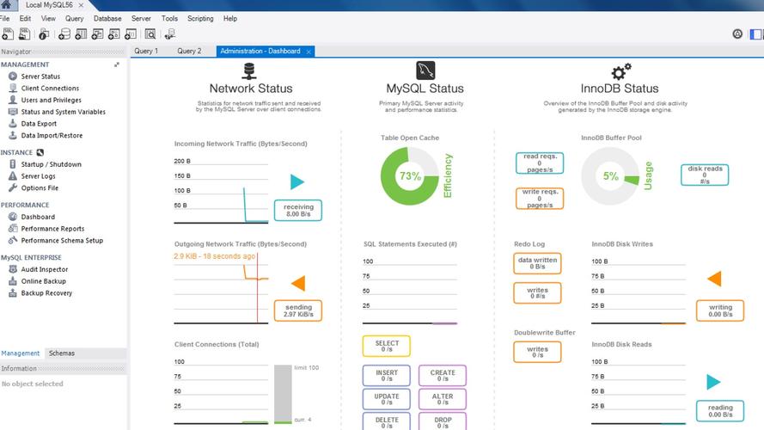The height and width of the screenshot is (430, 764).
Task: Click the Redo Log data written box
Action: (537, 263)
